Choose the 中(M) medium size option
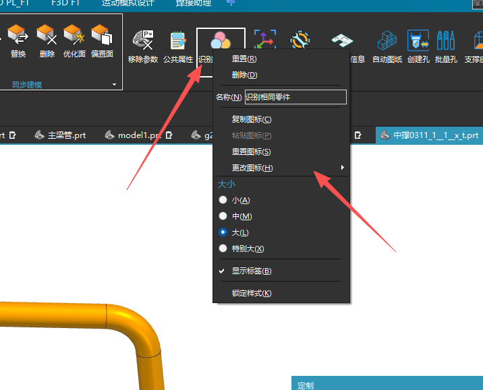This screenshot has width=483, height=390. click(223, 216)
